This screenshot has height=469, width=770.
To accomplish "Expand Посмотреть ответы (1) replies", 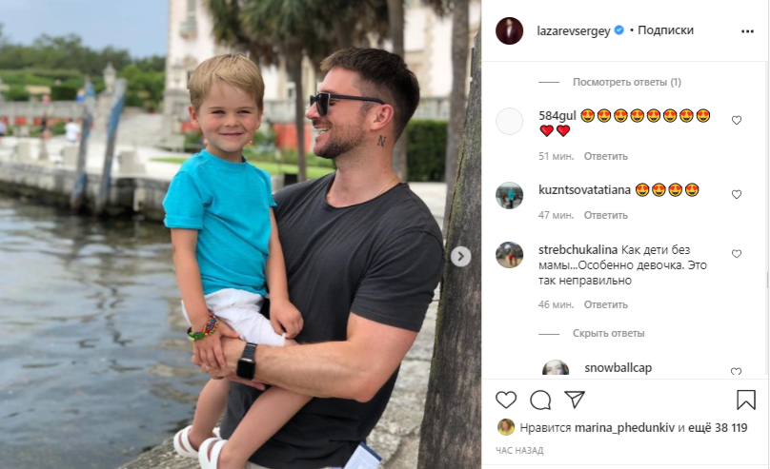I will tap(627, 83).
